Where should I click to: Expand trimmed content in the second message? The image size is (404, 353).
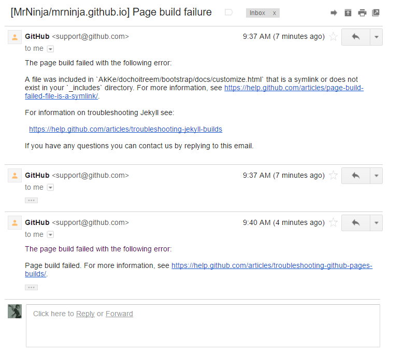[31, 200]
